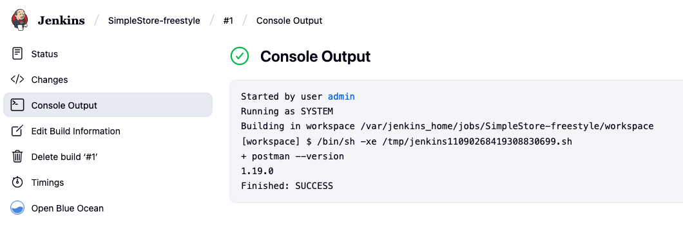The width and height of the screenshot is (683, 241).
Task: Select the Console Output breadcrumb
Action: coord(289,21)
